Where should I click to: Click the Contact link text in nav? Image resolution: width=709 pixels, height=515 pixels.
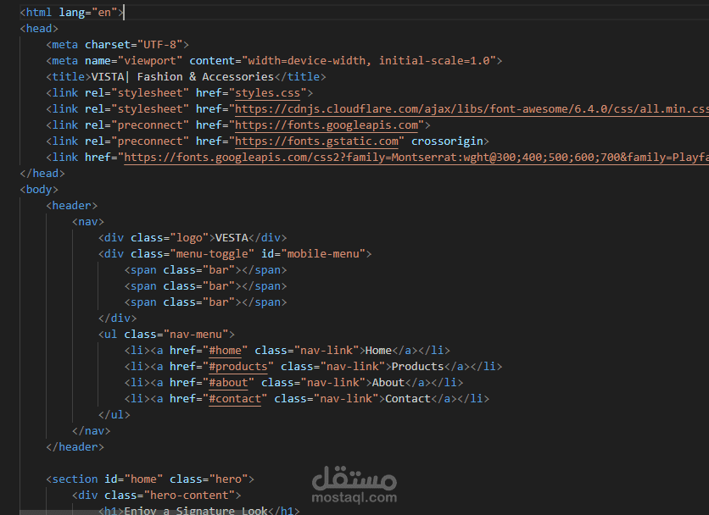click(408, 399)
